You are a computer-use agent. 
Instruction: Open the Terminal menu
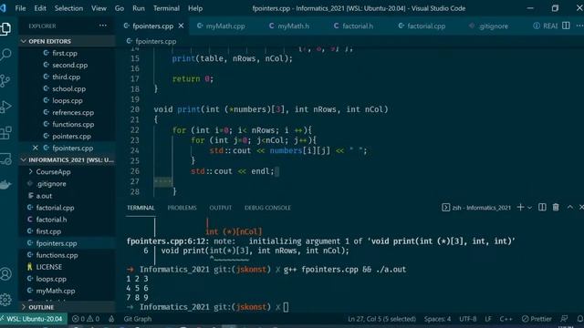coord(166,8)
